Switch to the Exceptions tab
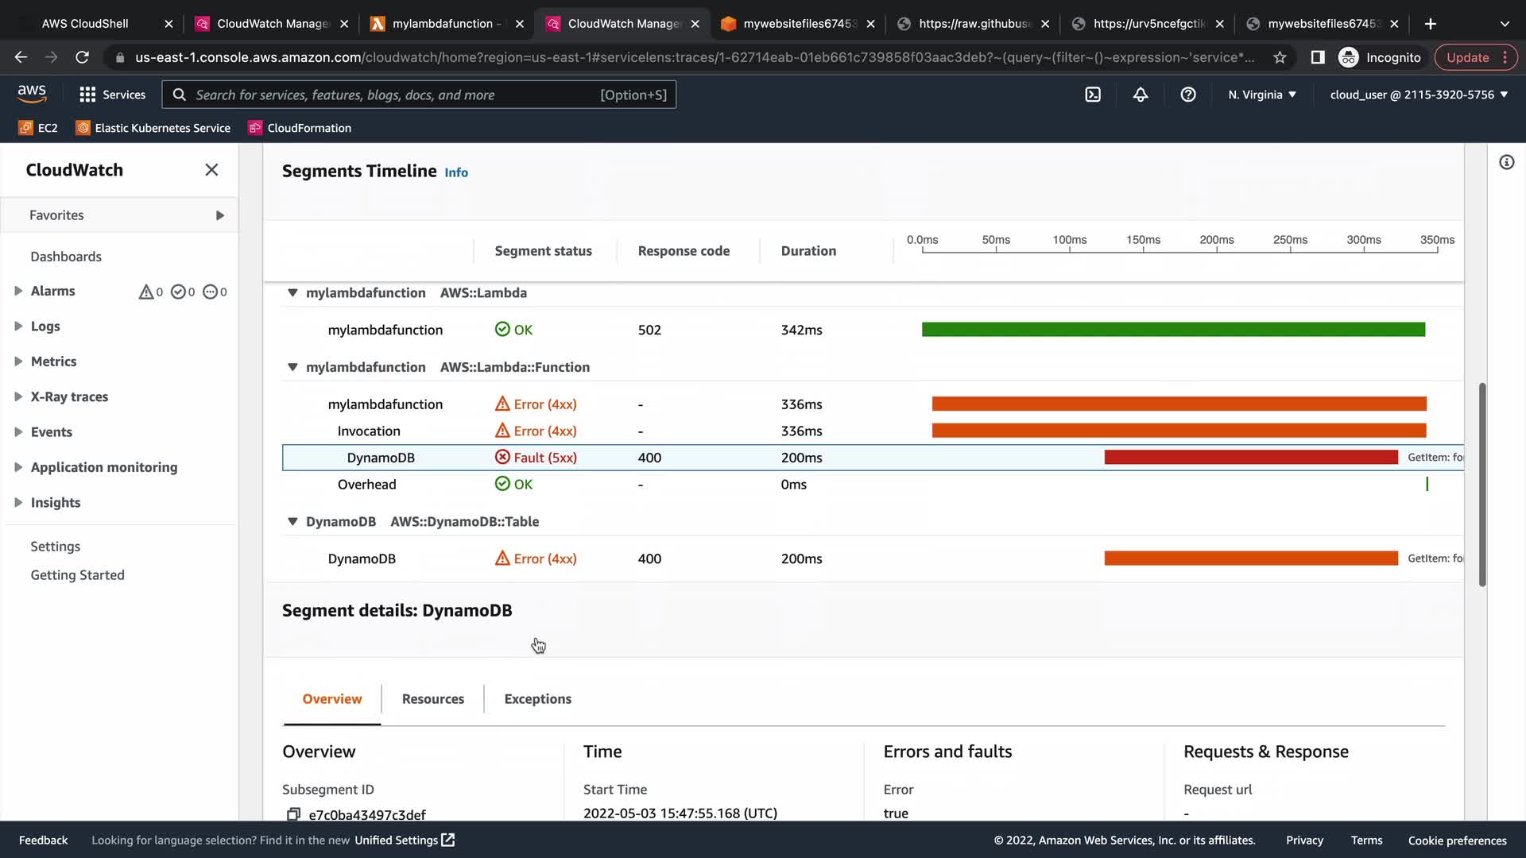The width and height of the screenshot is (1526, 858). coord(537,698)
